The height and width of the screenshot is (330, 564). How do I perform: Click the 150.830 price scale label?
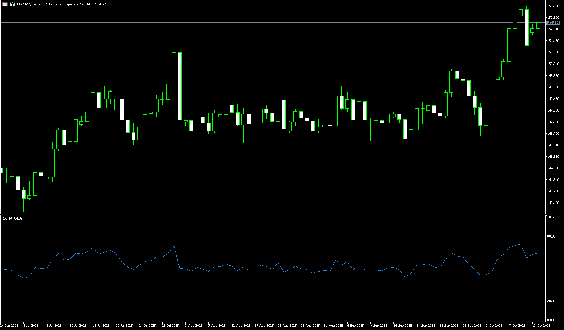point(553,52)
